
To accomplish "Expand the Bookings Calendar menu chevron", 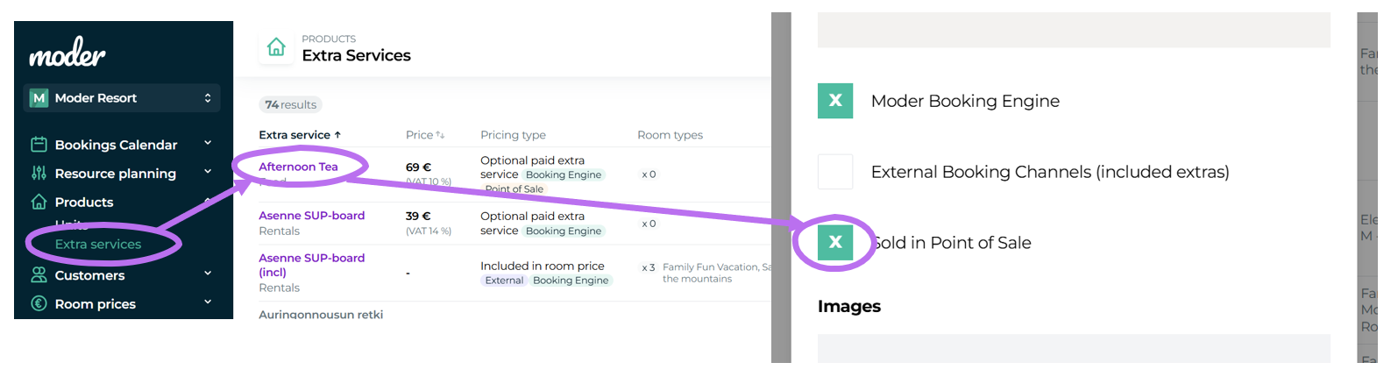I will [208, 143].
